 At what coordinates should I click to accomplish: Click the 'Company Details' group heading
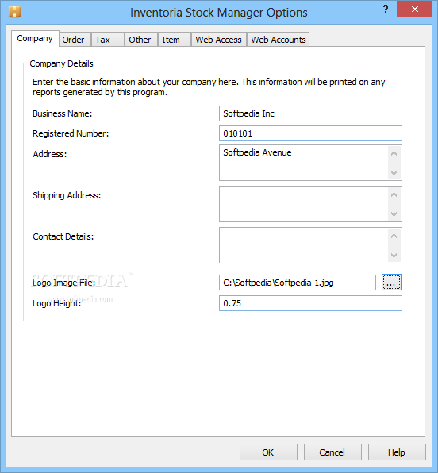[62, 64]
